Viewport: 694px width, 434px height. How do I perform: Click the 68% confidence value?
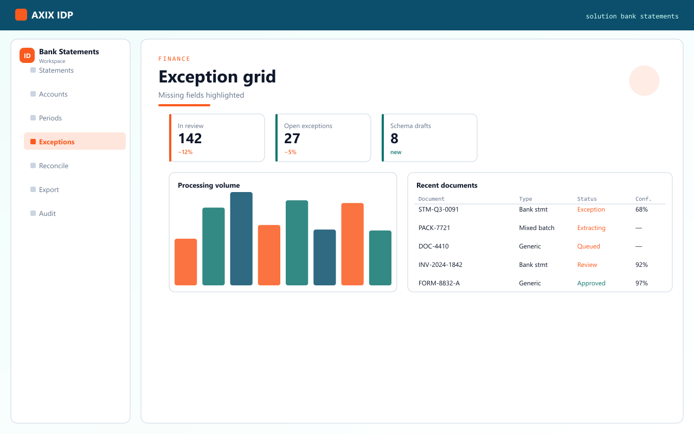click(x=641, y=209)
